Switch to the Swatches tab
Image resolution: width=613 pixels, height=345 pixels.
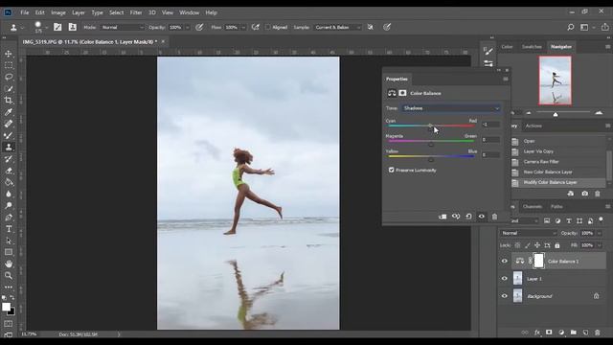click(532, 47)
